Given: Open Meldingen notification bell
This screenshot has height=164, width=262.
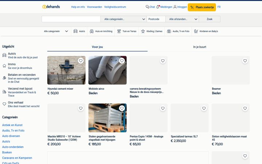Looking at the screenshot, I should [x=158, y=7].
